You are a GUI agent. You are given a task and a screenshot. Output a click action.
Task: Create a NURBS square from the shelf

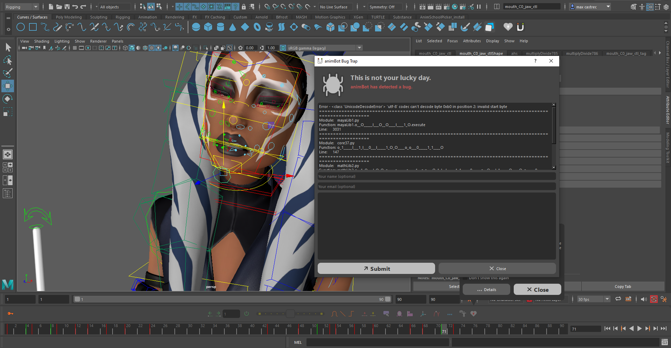pyautogui.click(x=33, y=27)
